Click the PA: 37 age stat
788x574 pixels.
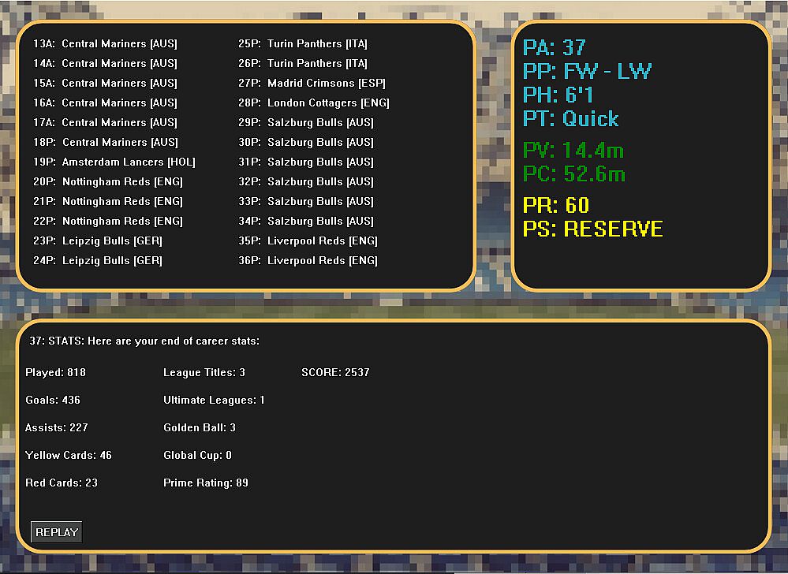tap(554, 48)
